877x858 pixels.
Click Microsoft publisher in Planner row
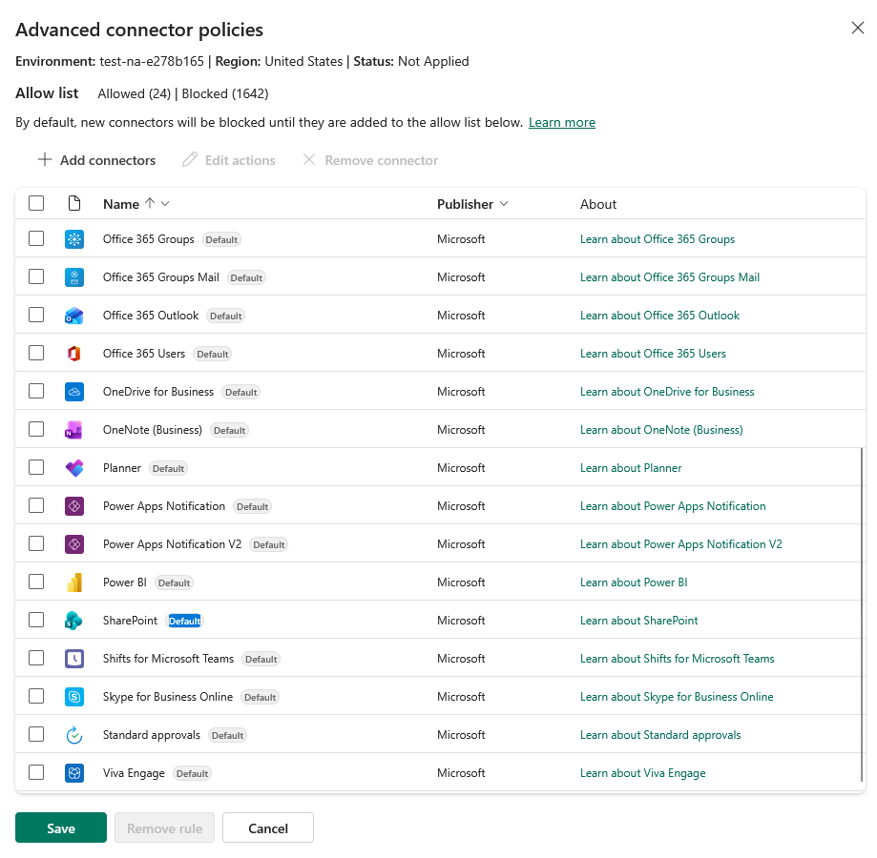coord(461,468)
